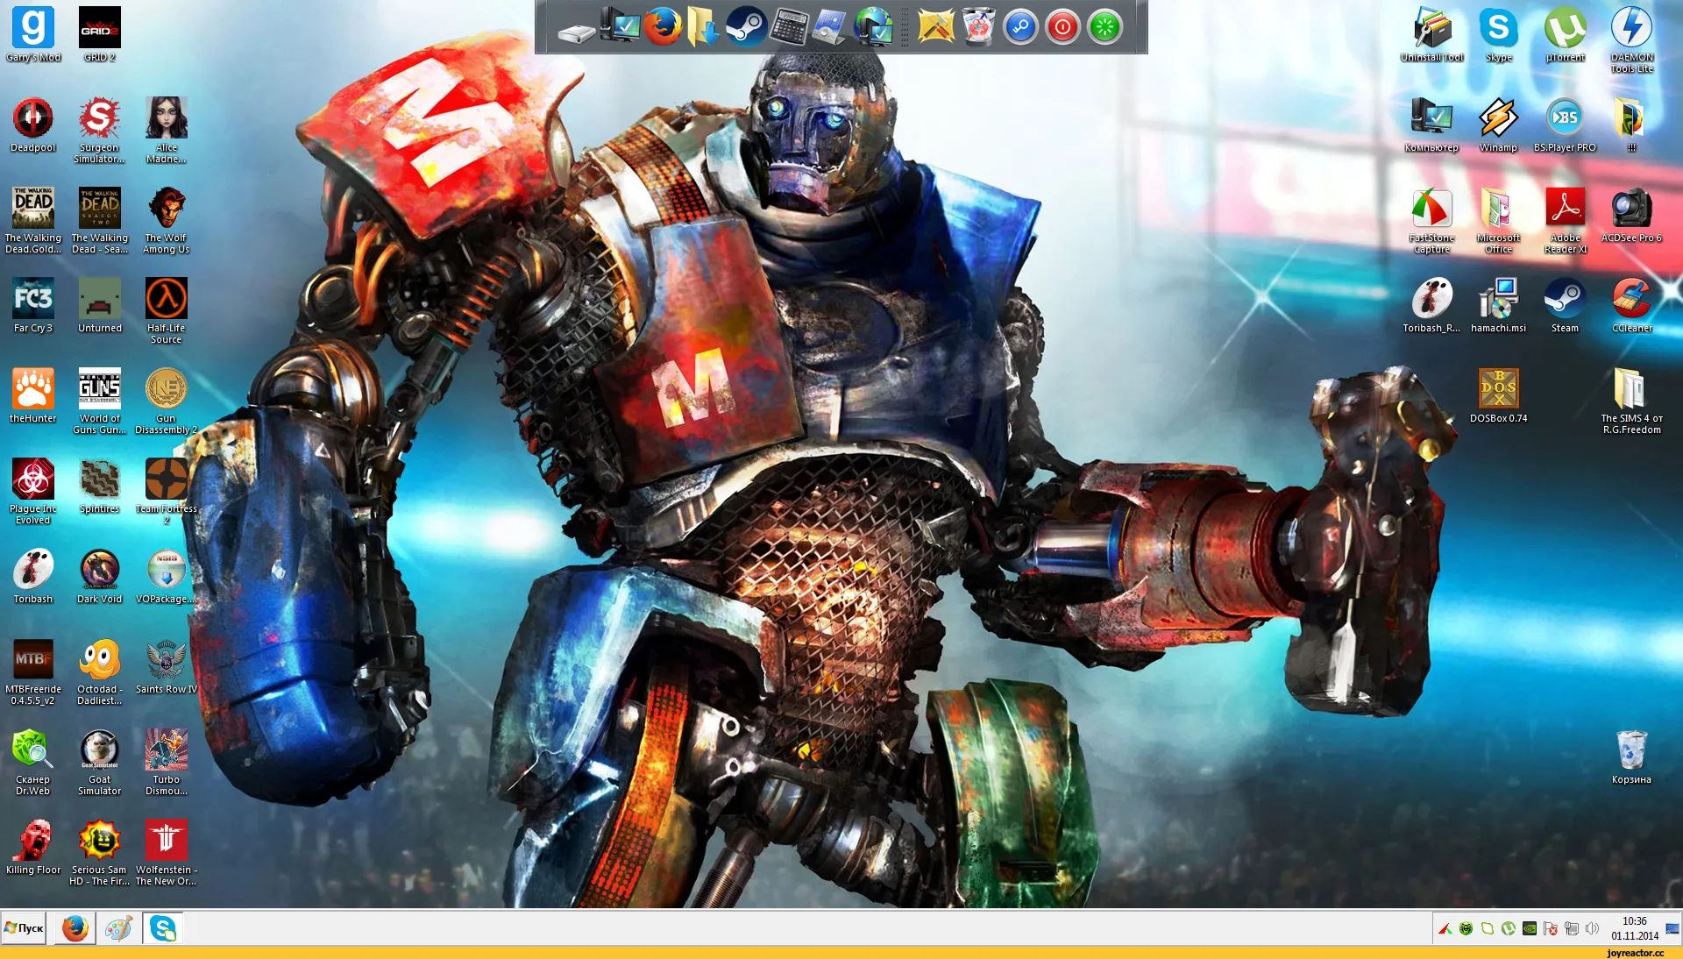The width and height of the screenshot is (1683, 959).
Task: Launch DAEMON Tools Lite icon
Action: [1632, 39]
